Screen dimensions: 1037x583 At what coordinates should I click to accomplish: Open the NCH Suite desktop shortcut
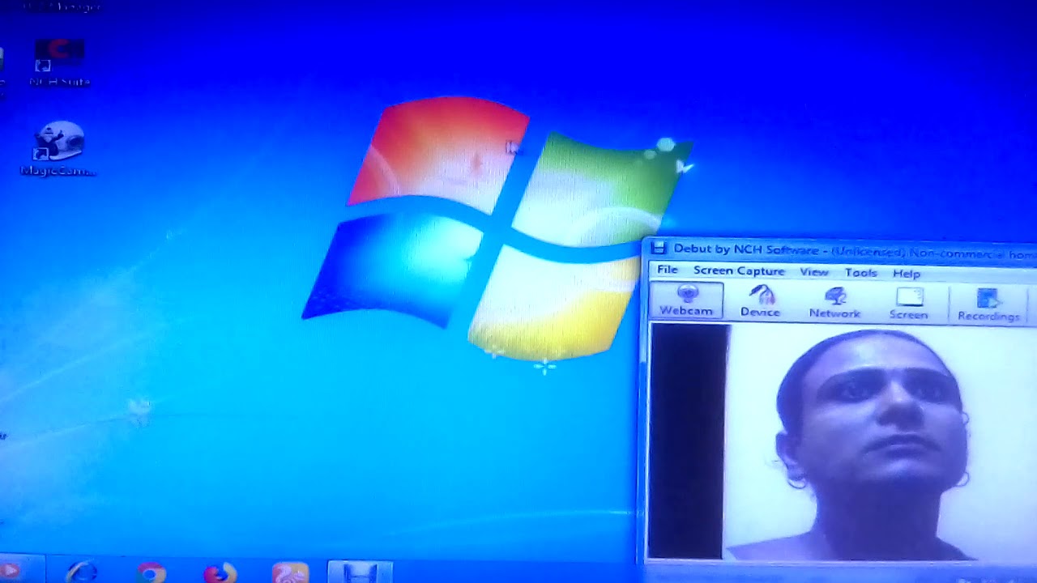tap(59, 63)
